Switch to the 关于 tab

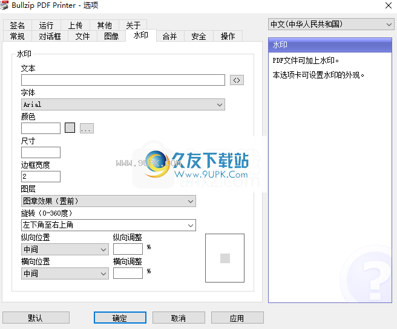click(133, 25)
